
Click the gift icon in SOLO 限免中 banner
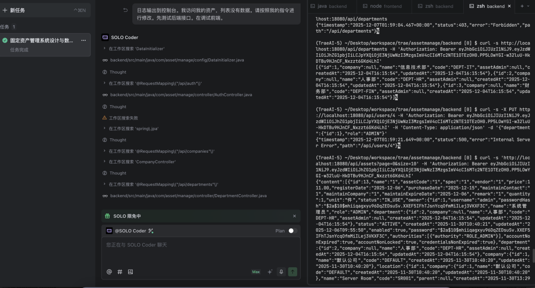point(107,216)
